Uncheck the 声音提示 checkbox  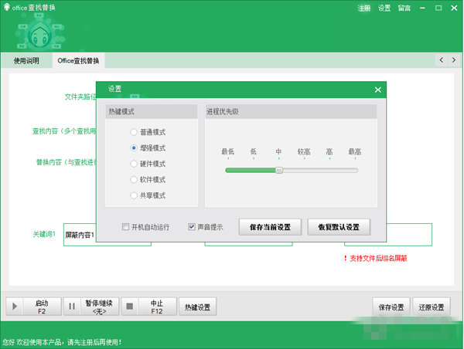coord(193,227)
